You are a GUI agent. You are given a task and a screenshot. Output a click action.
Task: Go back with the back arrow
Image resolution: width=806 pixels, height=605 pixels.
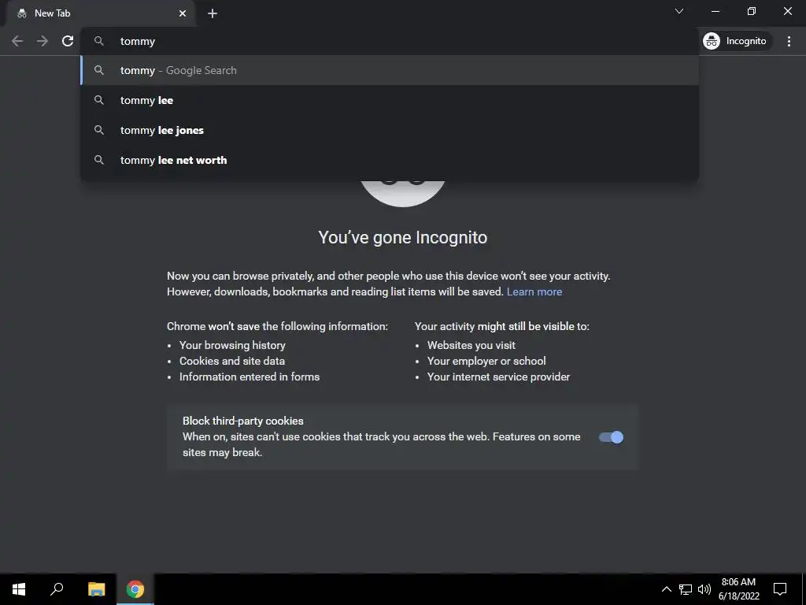click(17, 41)
